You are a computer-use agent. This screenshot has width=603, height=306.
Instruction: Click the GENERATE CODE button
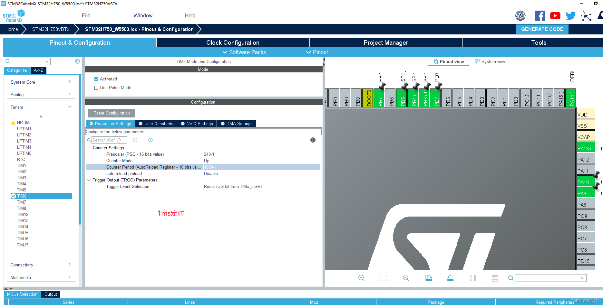[542, 29]
